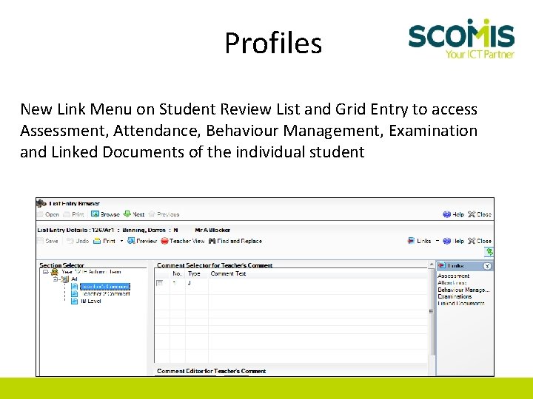The width and height of the screenshot is (533, 399).
Task: Collapse the Year 12 IB Autumn Term node
Action: point(46,272)
